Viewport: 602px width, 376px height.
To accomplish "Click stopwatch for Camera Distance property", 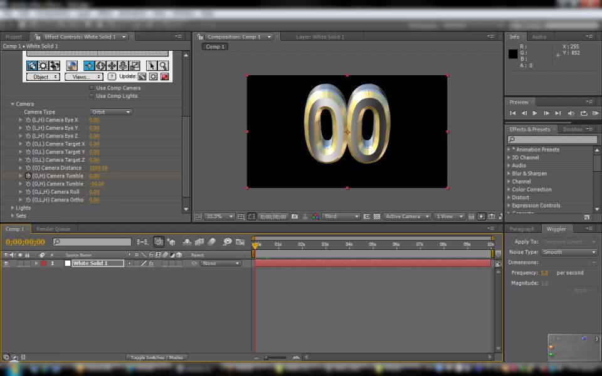I will coord(28,168).
